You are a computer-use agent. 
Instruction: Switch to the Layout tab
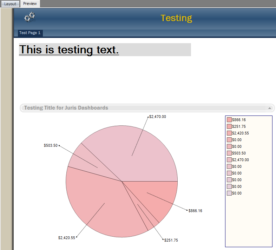click(10, 4)
